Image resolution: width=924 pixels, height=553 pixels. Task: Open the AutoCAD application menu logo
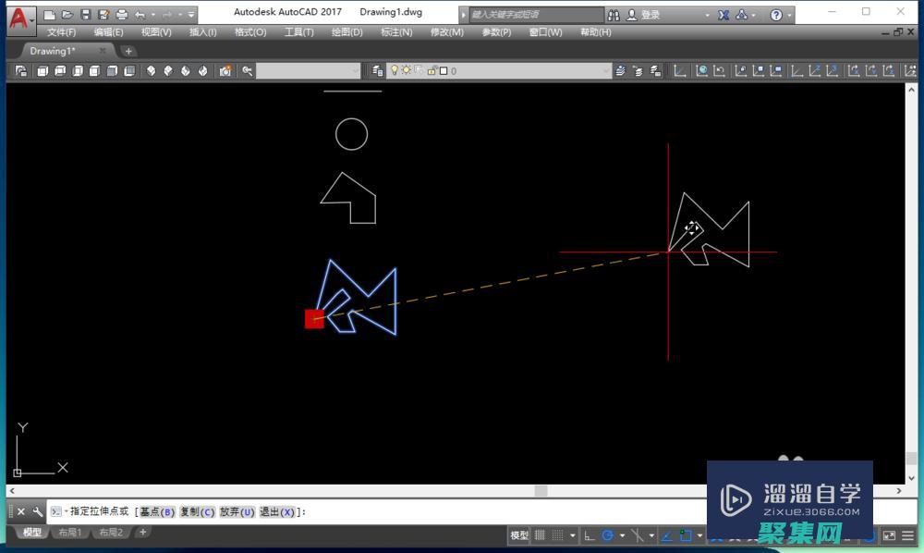18,17
